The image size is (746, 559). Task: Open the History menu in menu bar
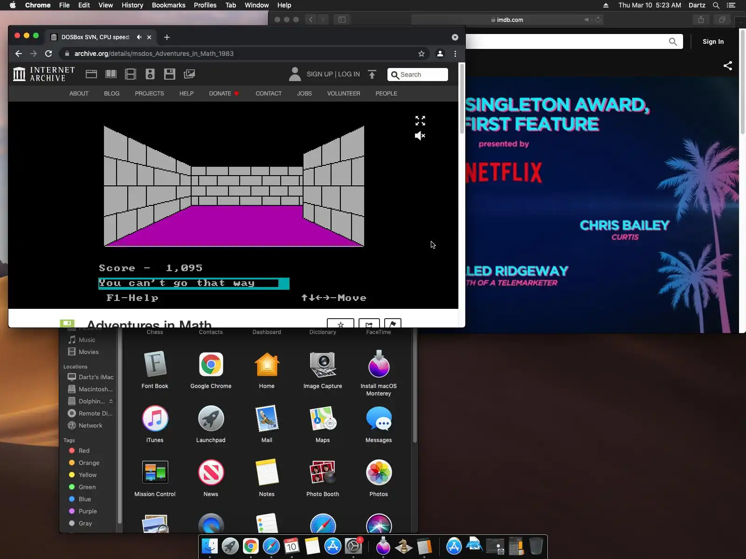pyautogui.click(x=132, y=5)
